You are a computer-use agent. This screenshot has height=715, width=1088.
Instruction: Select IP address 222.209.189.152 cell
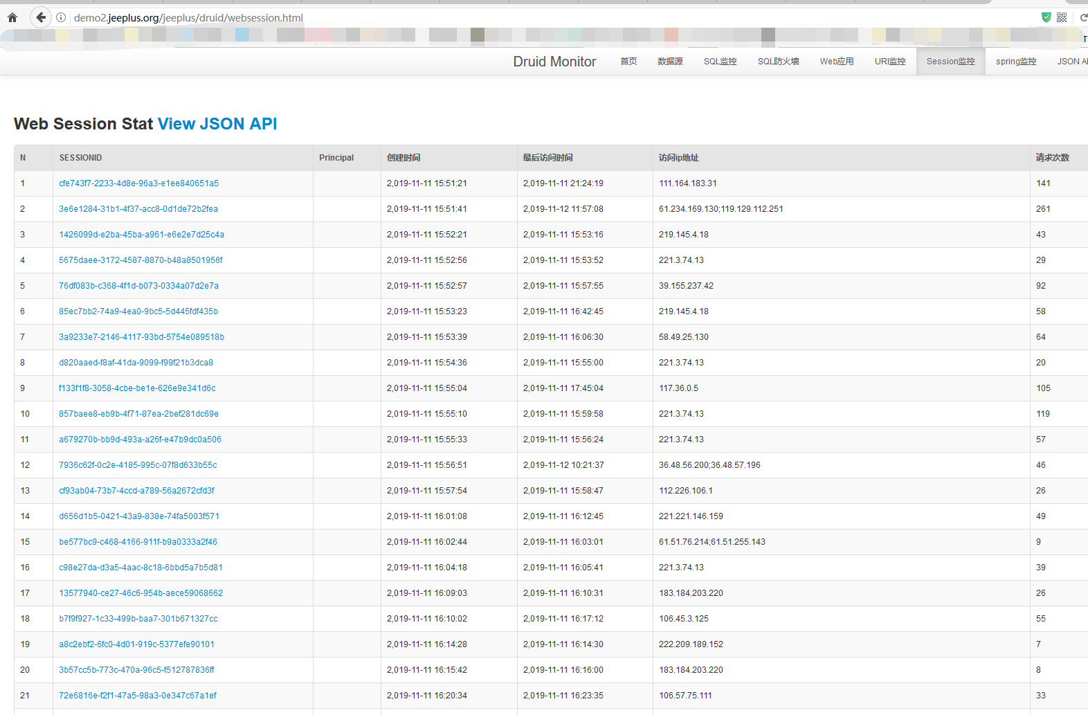coord(841,644)
